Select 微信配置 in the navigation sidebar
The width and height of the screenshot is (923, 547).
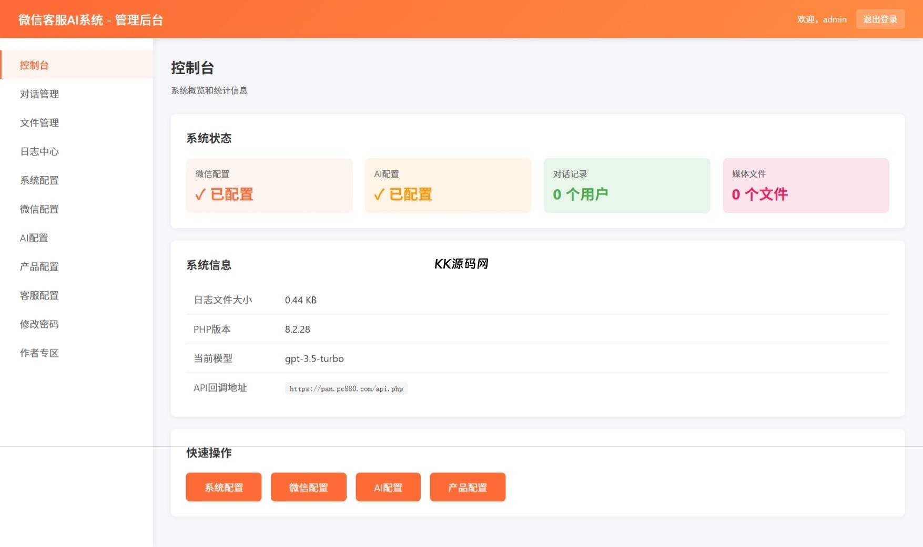pyautogui.click(x=39, y=209)
